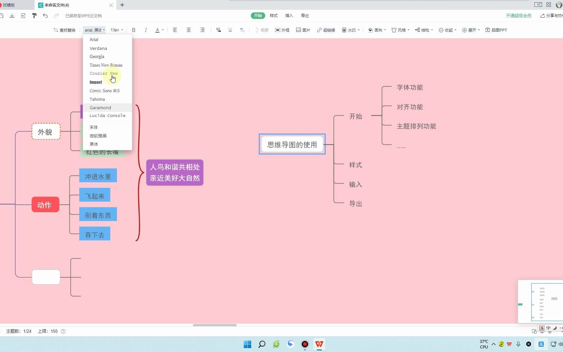563x352 pixels.
Task: Switch to the 插入 ribbon tab
Action: (x=289, y=15)
